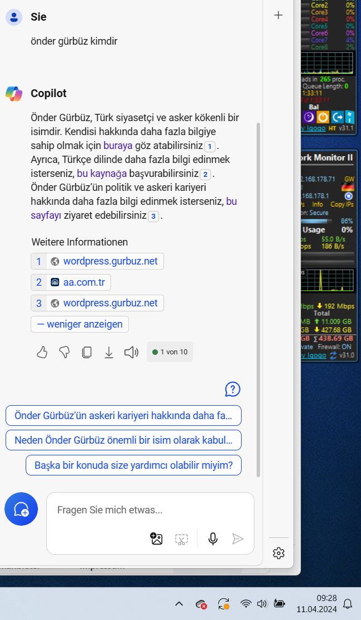This screenshot has width=361, height=620.
Task: Open the sidebar settings gear
Action: (x=278, y=553)
